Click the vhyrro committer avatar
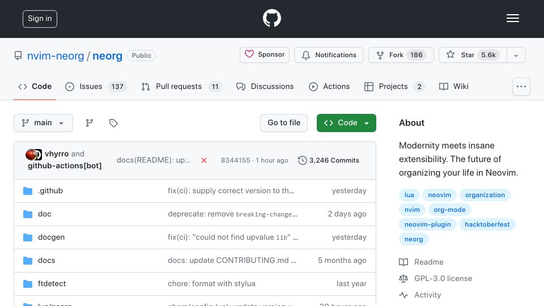The image size is (544, 306). click(x=31, y=154)
